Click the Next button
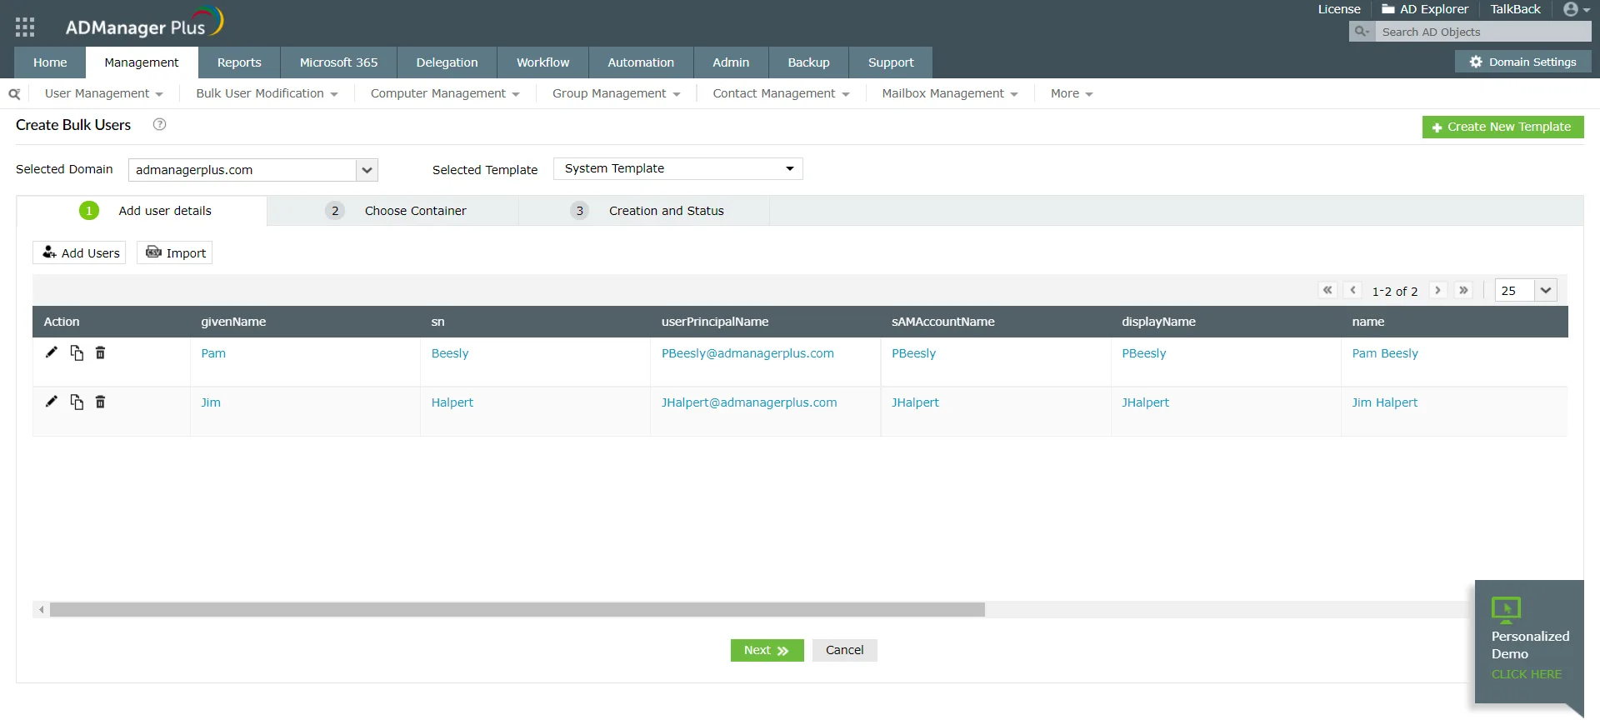The image size is (1600, 725). coord(767,650)
